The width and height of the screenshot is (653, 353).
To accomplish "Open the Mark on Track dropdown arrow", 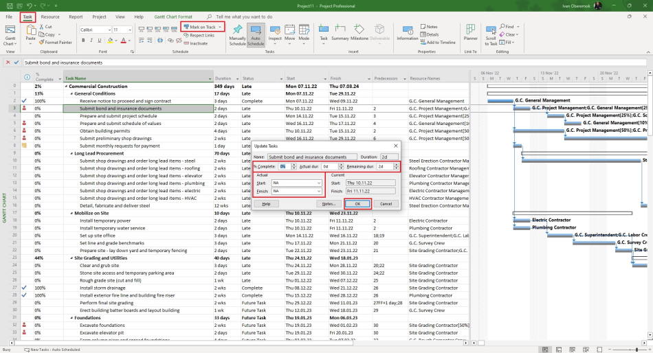I will [x=220, y=27].
